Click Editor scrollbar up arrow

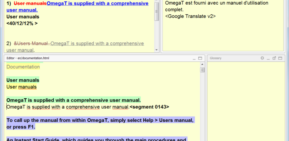[x=202, y=64]
